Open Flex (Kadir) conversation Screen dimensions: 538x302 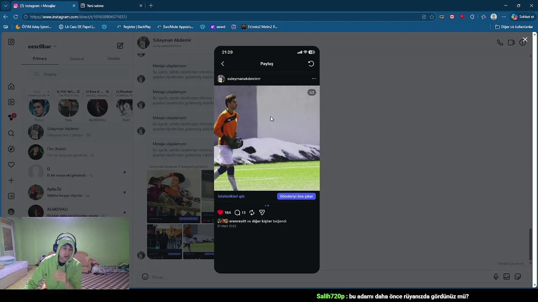point(78,152)
